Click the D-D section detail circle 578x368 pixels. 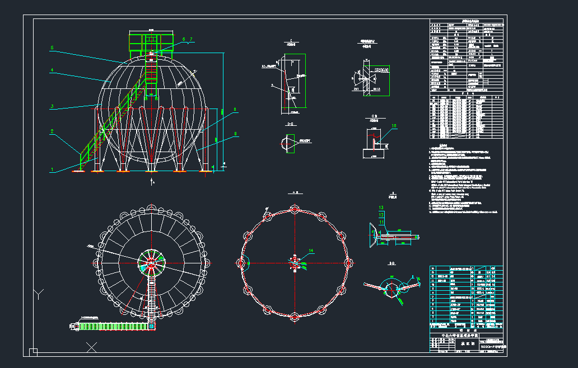288,143
